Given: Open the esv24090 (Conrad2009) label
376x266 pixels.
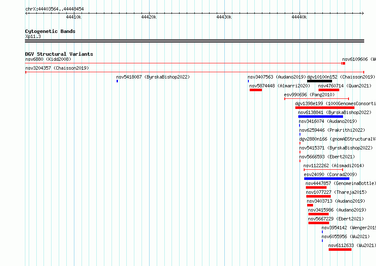Looking at the screenshot, I should [x=330, y=174].
